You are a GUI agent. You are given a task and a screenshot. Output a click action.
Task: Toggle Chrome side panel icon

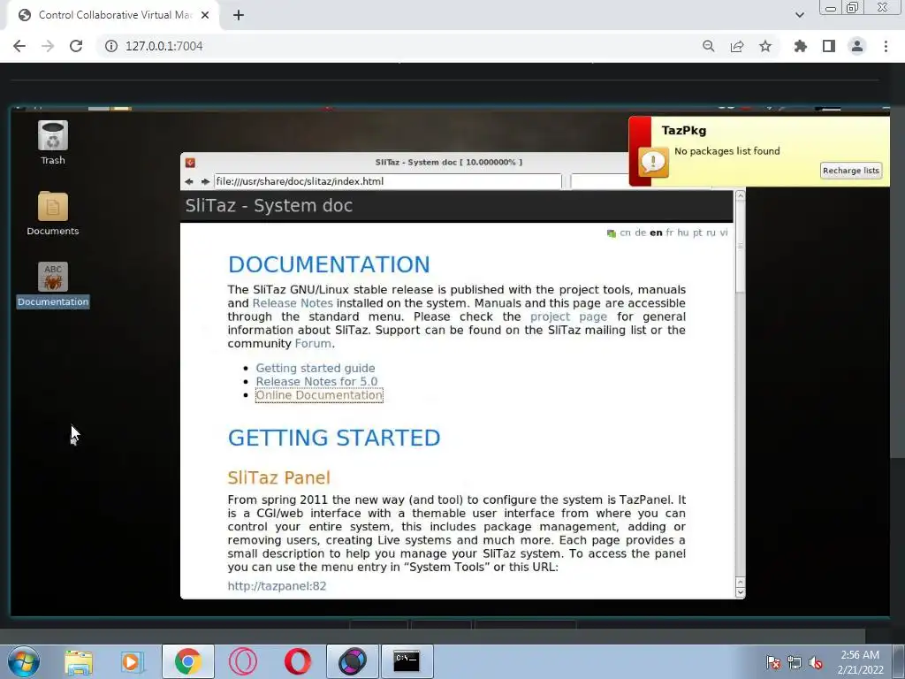tap(829, 46)
